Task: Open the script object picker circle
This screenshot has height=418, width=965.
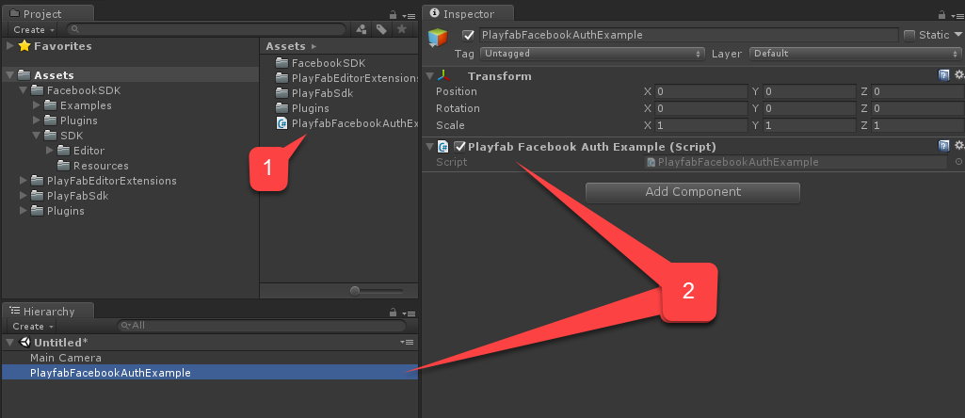Action: pos(958,162)
